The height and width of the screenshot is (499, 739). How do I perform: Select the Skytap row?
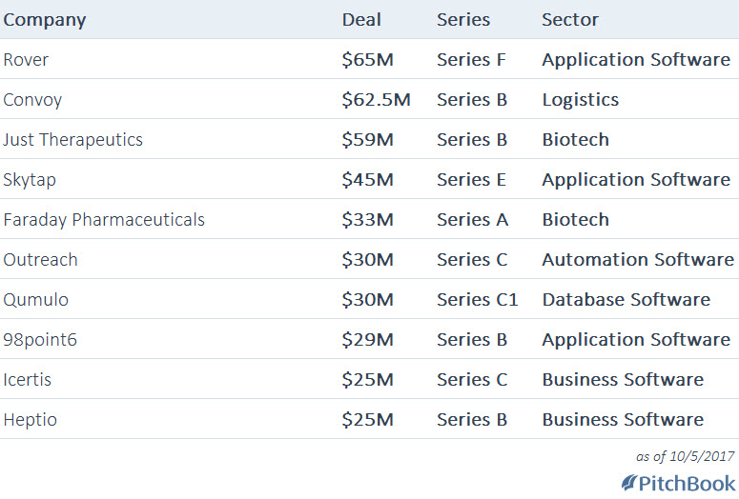pyautogui.click(x=370, y=179)
